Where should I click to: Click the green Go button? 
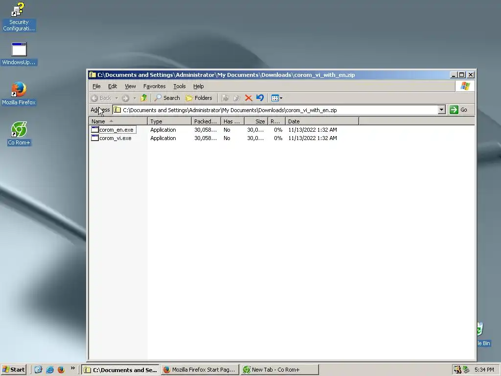459,110
